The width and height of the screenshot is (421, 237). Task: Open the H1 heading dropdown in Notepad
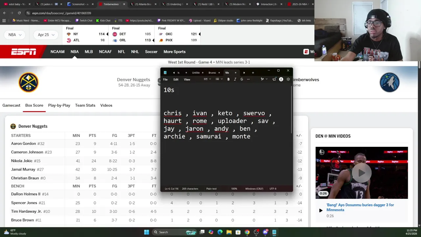[x=207, y=79]
